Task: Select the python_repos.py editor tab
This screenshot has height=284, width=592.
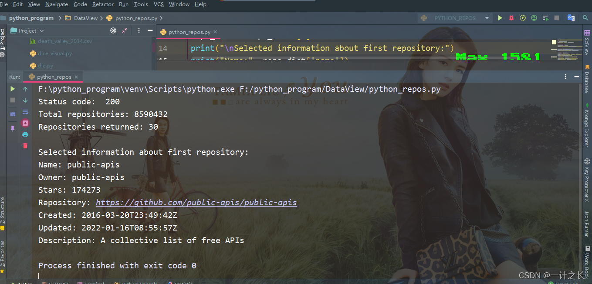Action: (x=189, y=32)
